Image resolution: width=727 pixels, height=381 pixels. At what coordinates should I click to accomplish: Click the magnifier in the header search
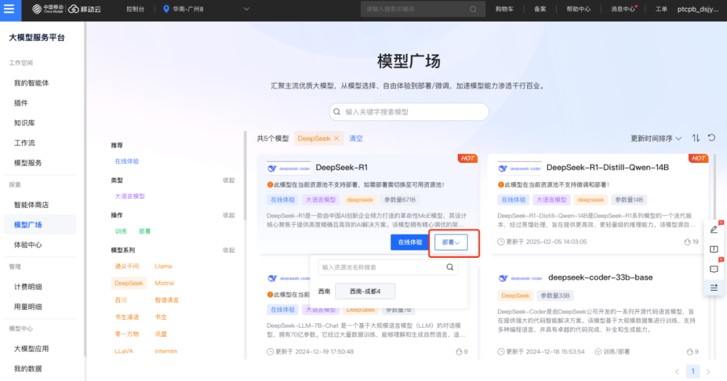[x=473, y=9]
